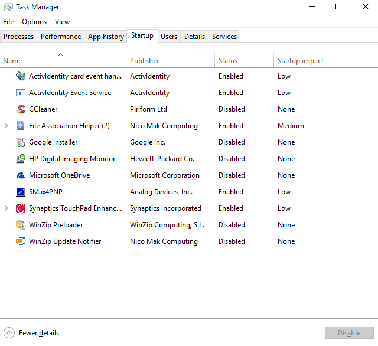The image size is (378, 346).
Task: Select the Google Installer entry name
Action: tap(53, 142)
